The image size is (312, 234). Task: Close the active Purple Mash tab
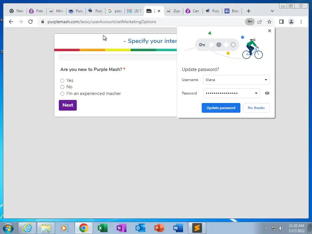[159, 11]
